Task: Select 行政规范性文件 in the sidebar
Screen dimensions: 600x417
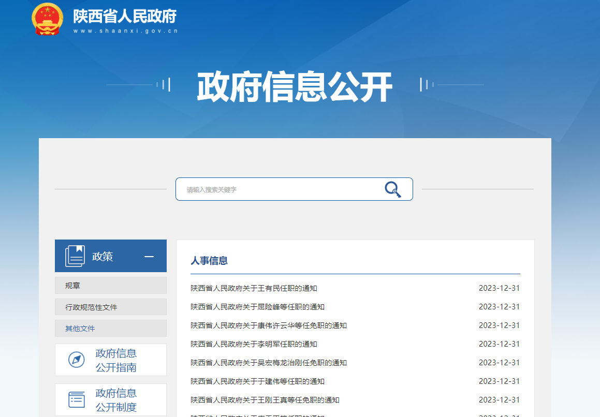Action: click(111, 307)
